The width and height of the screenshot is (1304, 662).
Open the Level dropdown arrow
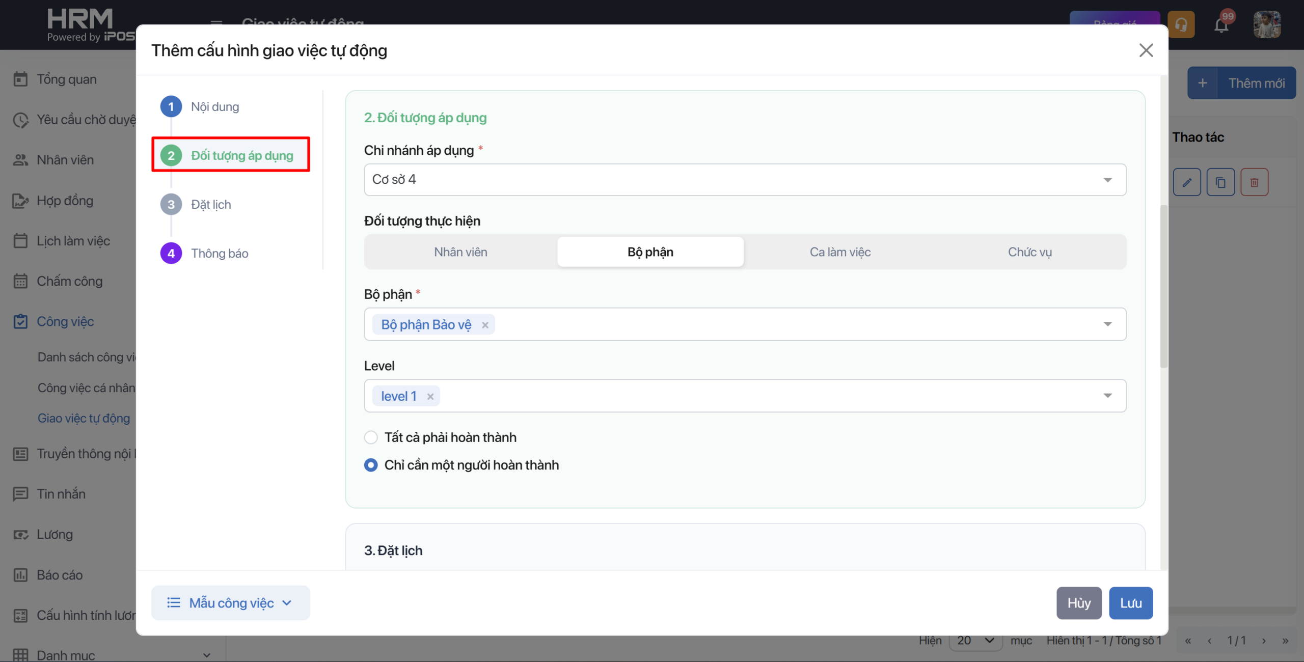point(1107,396)
